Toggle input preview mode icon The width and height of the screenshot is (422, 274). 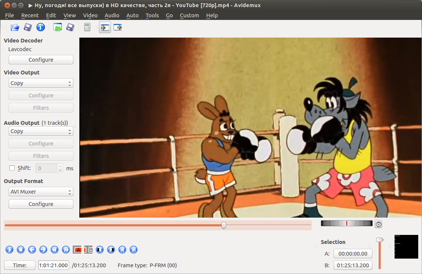tap(105, 27)
